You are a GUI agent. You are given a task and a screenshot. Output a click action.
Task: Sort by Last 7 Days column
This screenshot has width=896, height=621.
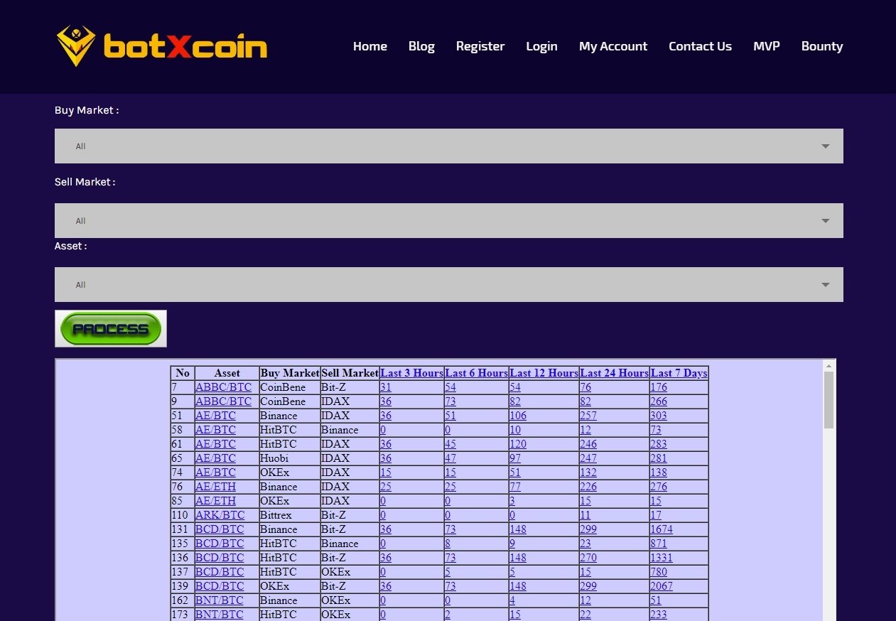679,373
